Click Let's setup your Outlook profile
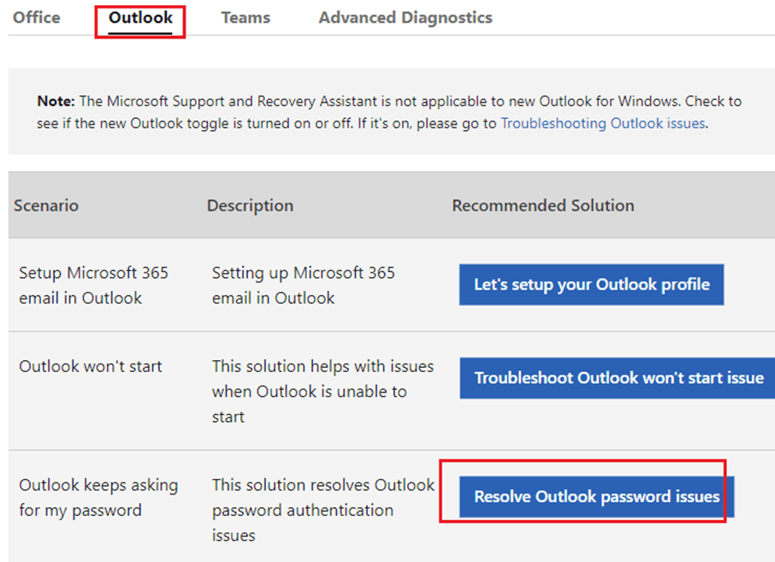The width and height of the screenshot is (775, 562). 591,284
